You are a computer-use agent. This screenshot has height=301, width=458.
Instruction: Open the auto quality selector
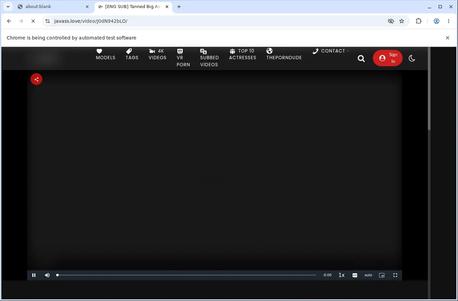(368, 275)
